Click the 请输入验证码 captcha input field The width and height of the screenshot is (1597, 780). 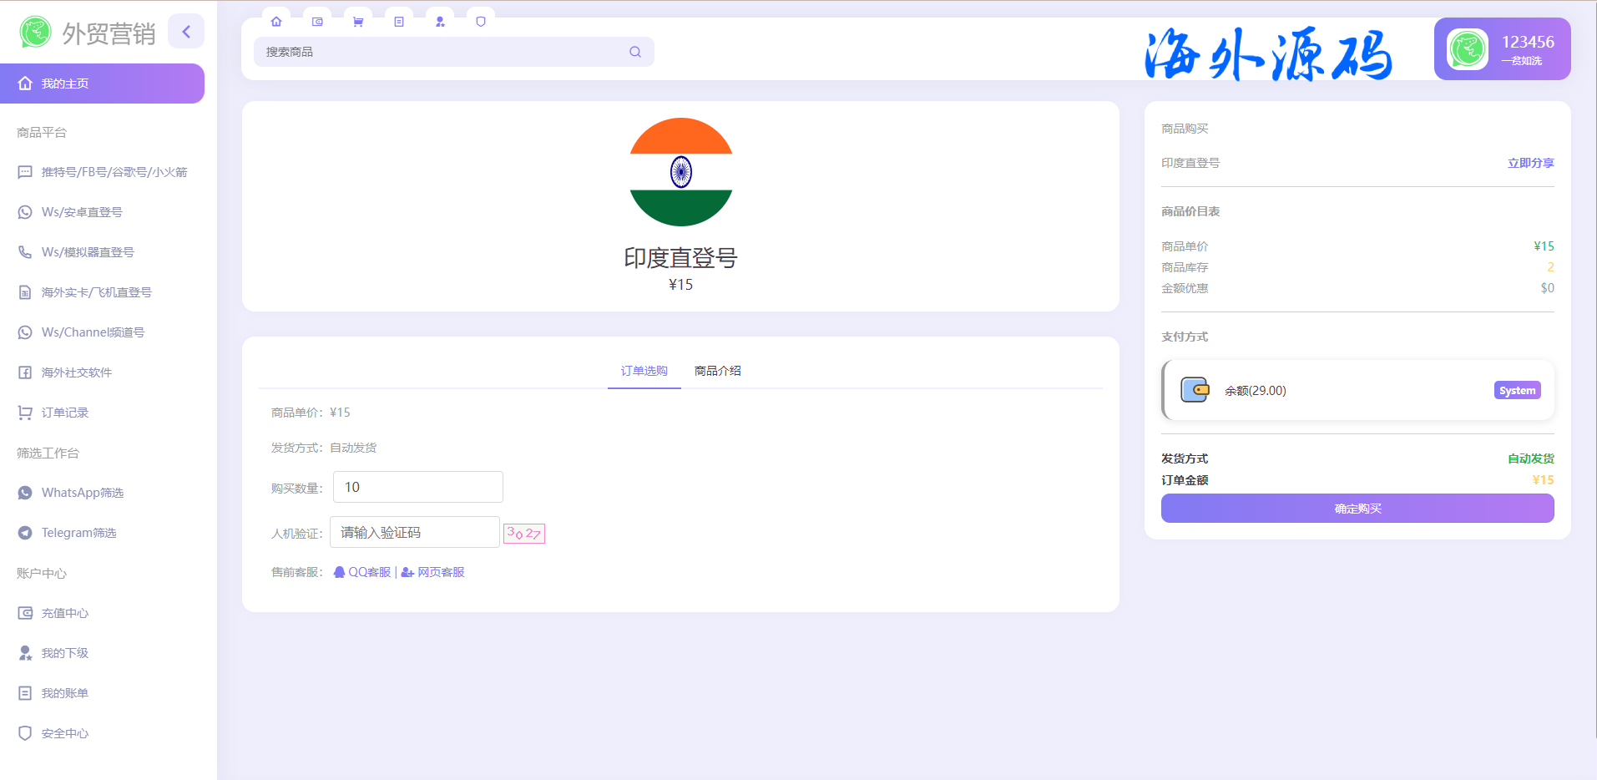pos(414,532)
